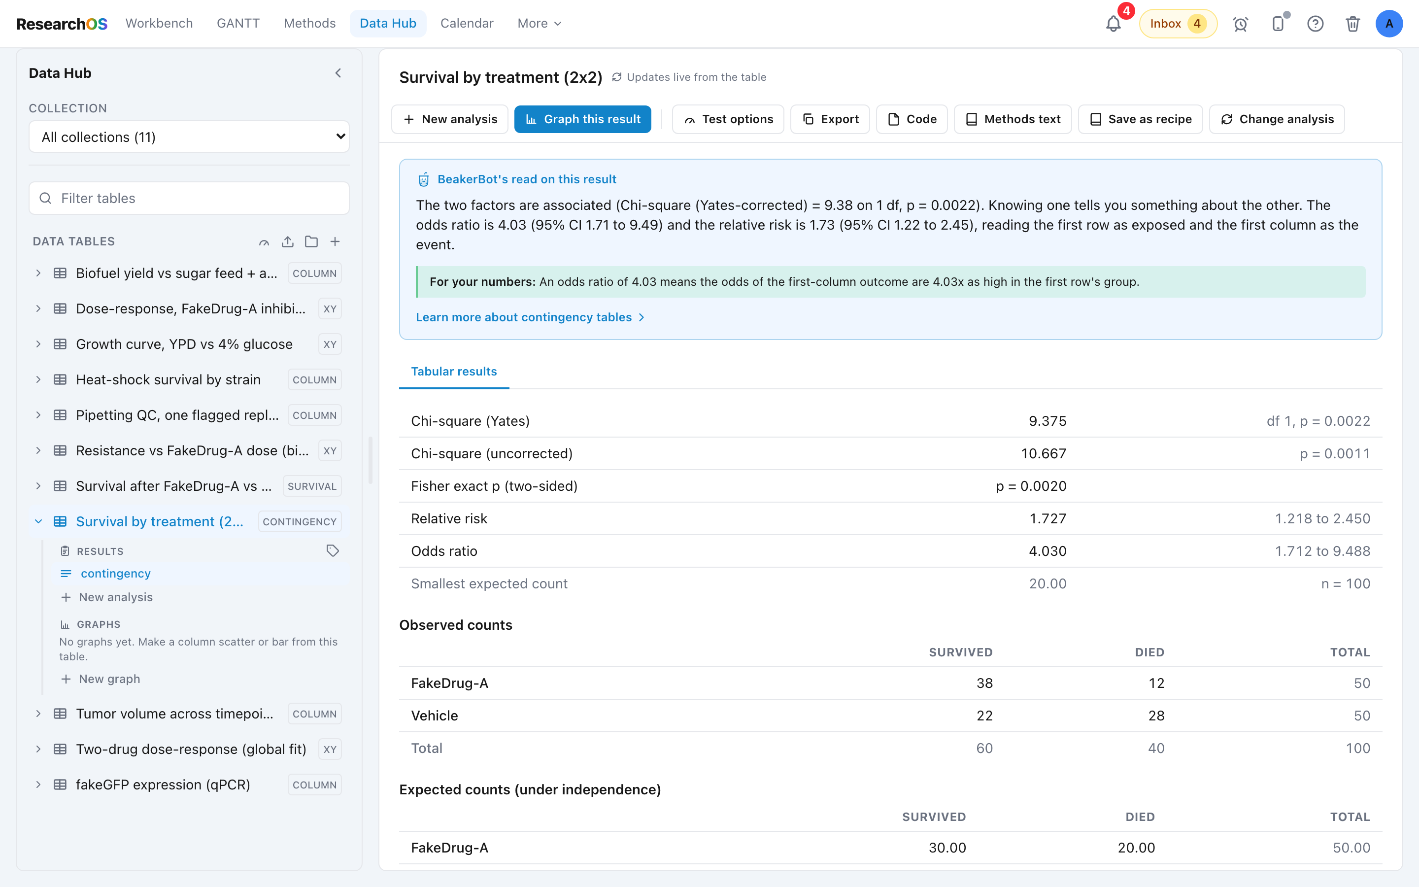Select the Data Hub nav tab
The image size is (1419, 887).
388,24
